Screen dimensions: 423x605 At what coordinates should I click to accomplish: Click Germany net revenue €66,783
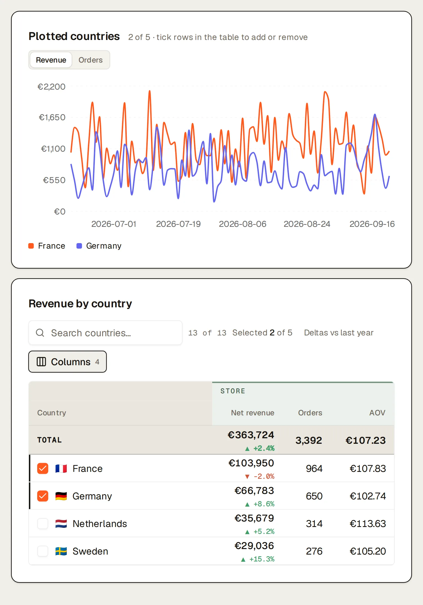click(x=254, y=490)
